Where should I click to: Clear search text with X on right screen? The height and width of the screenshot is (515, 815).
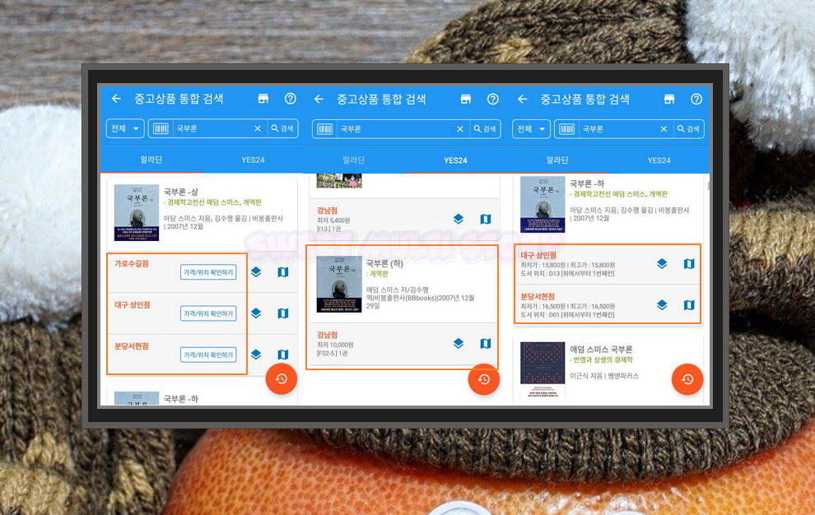[664, 129]
